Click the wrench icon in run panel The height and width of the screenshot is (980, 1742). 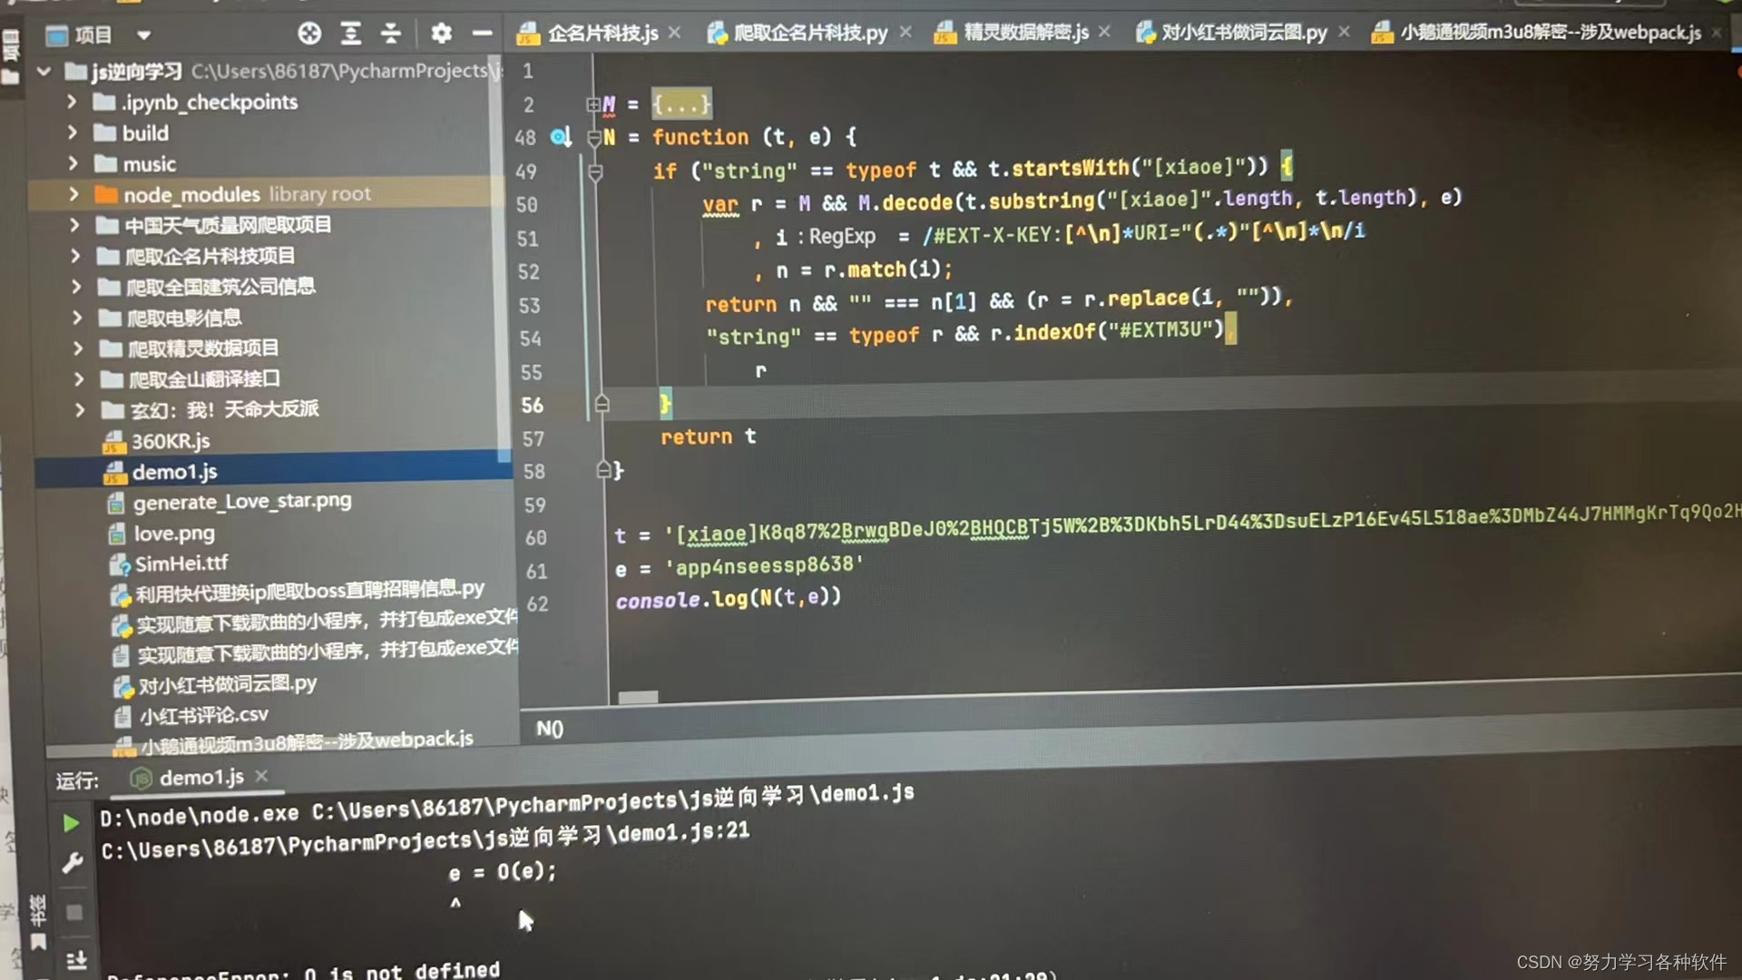(x=73, y=862)
